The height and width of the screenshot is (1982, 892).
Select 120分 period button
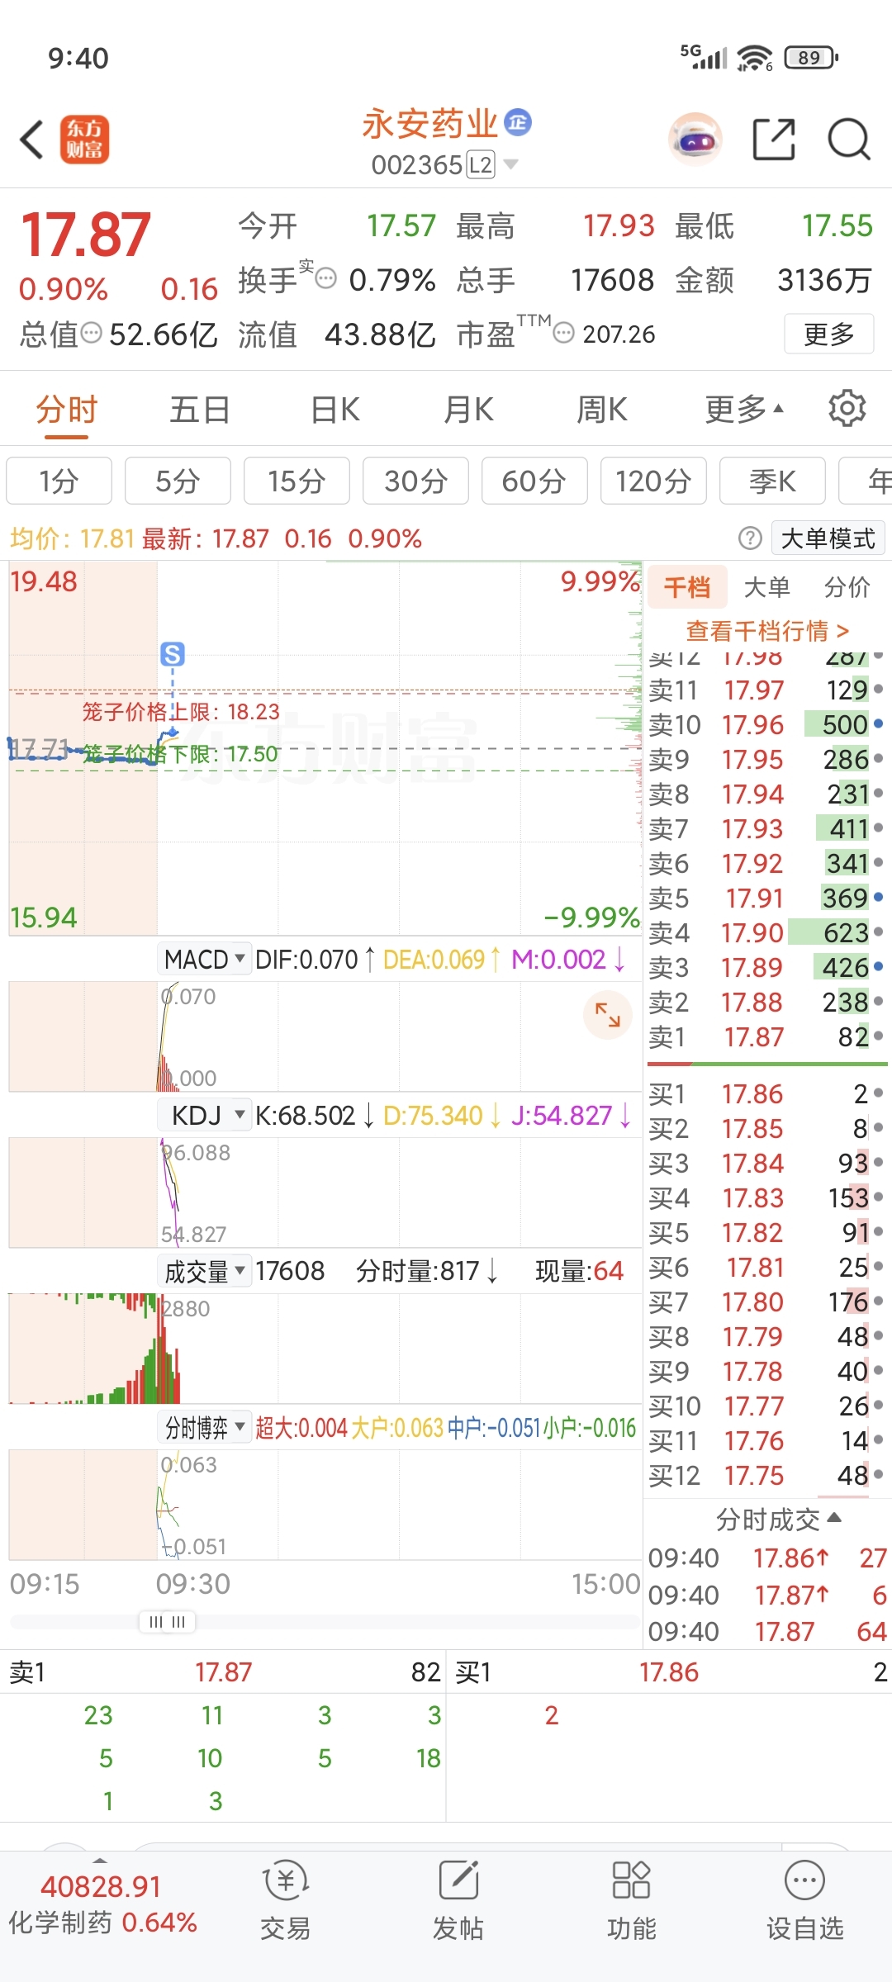(653, 481)
